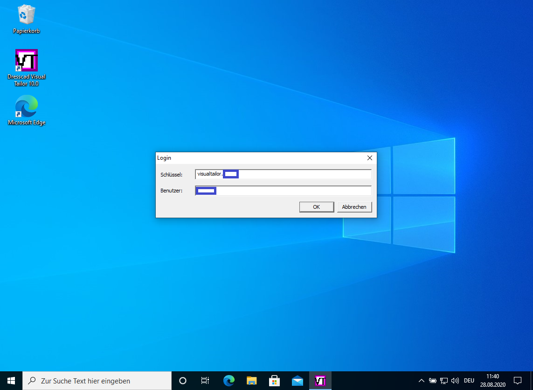Screen dimensions: 533x390
Task: Expand the hidden system tray icons chevron
Action: click(x=422, y=381)
